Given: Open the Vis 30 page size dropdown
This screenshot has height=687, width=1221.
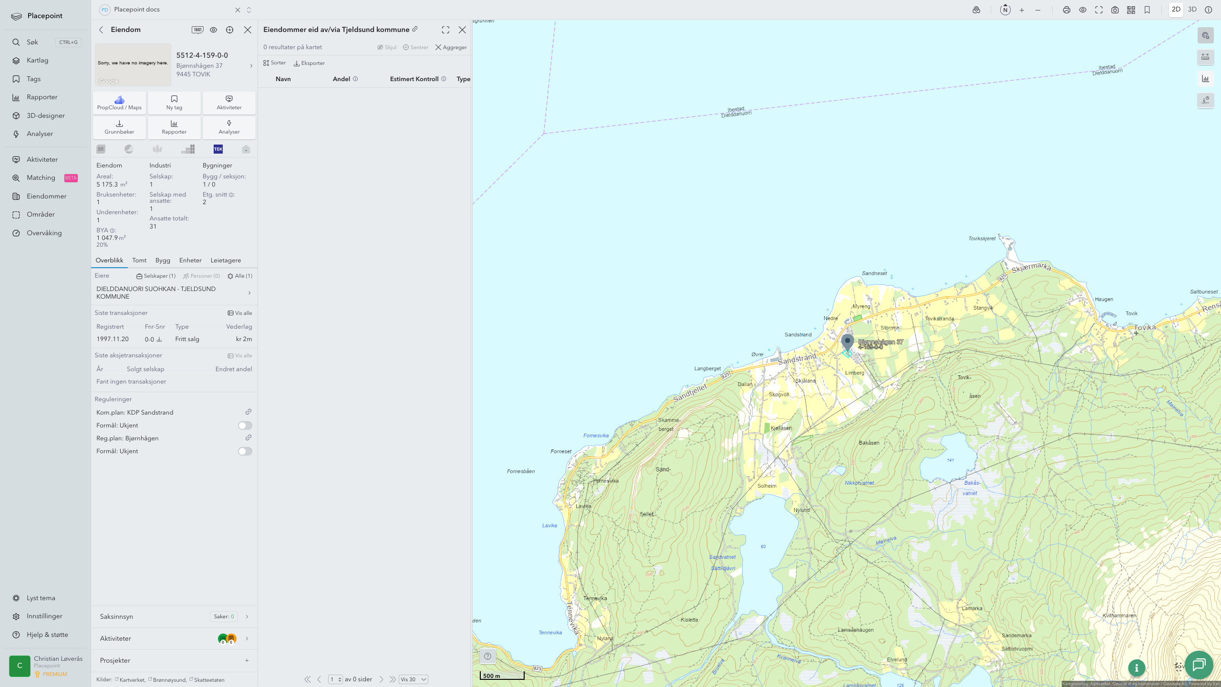Looking at the screenshot, I should [413, 679].
